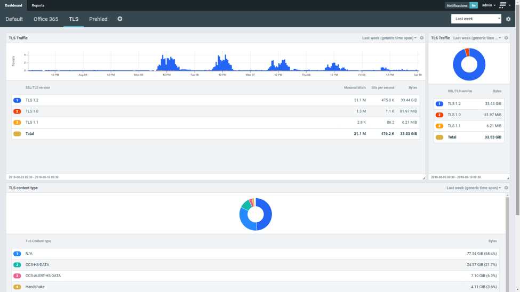
Task: Select the CCS-ALERT-HS-DATA row label
Action: 43,276
